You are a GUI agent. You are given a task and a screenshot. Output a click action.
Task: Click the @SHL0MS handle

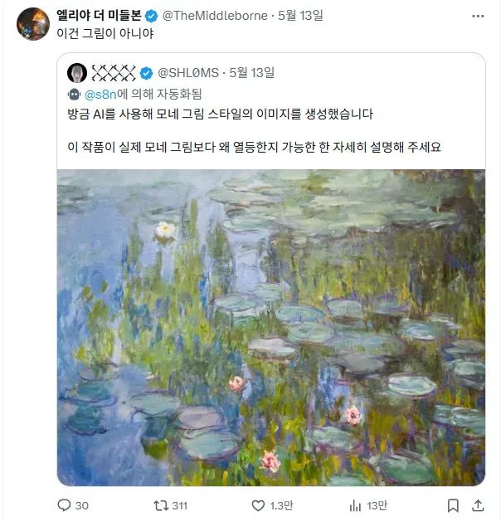188,73
